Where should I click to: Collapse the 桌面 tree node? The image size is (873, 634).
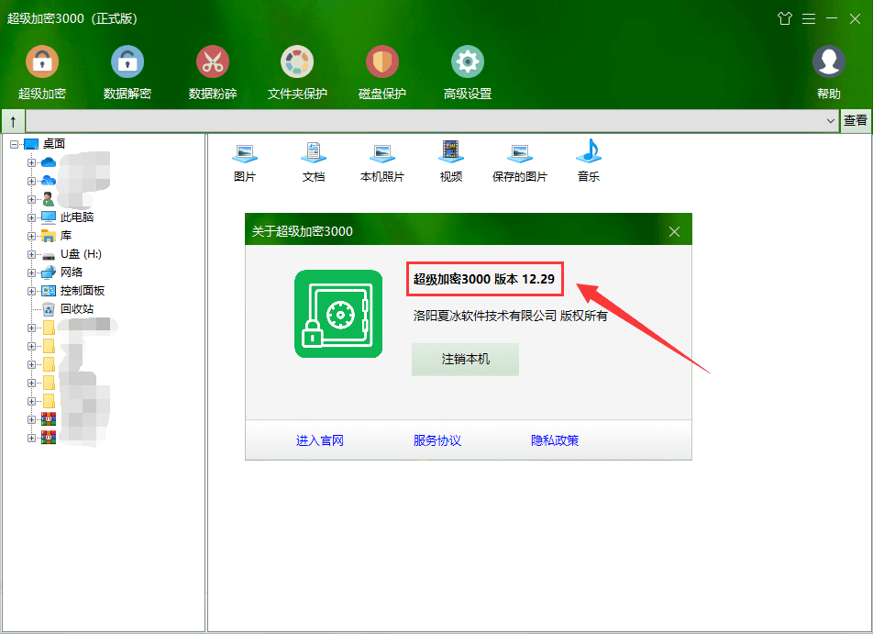14,144
